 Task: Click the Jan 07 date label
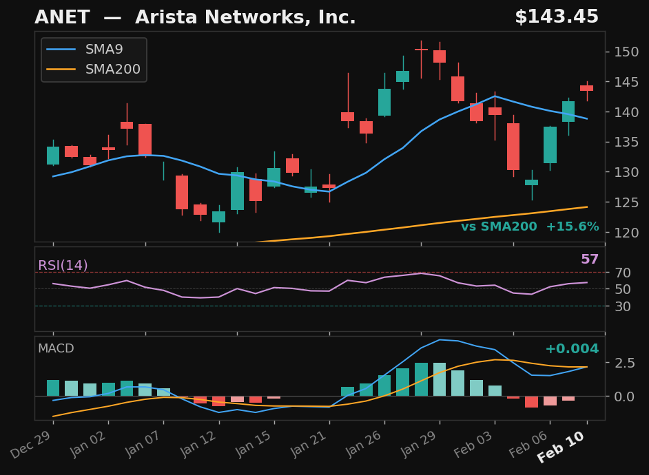(143, 444)
